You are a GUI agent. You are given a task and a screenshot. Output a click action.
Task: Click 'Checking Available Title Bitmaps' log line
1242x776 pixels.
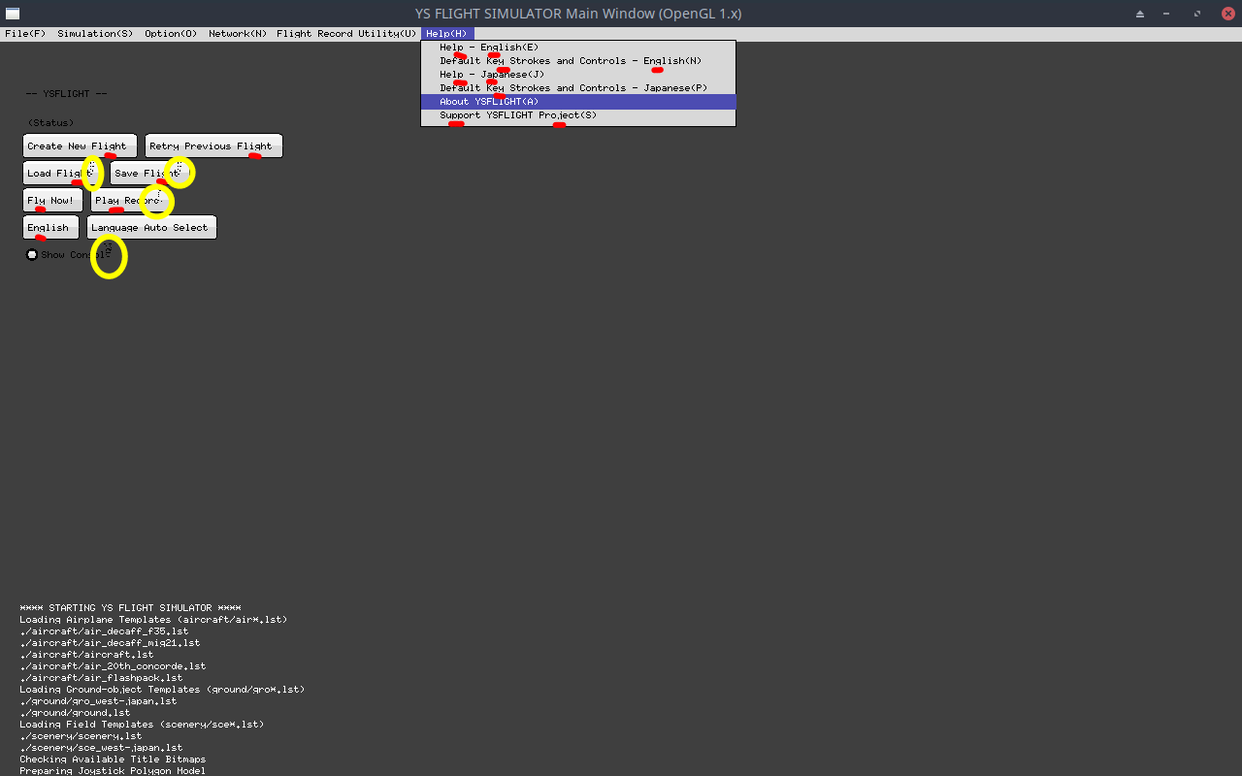click(x=113, y=760)
